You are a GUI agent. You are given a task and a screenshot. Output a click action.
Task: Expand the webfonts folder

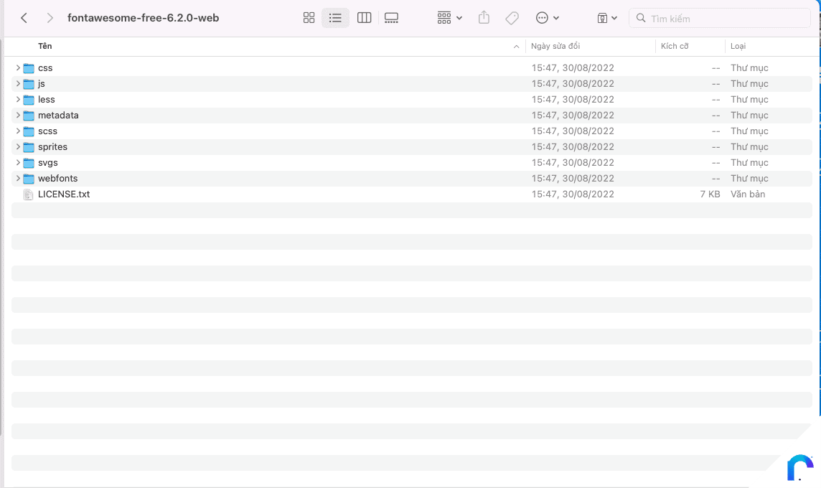(18, 178)
